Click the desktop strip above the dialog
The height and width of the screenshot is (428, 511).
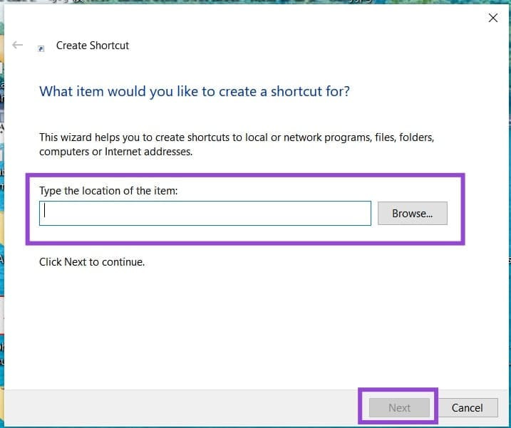(x=254, y=1)
